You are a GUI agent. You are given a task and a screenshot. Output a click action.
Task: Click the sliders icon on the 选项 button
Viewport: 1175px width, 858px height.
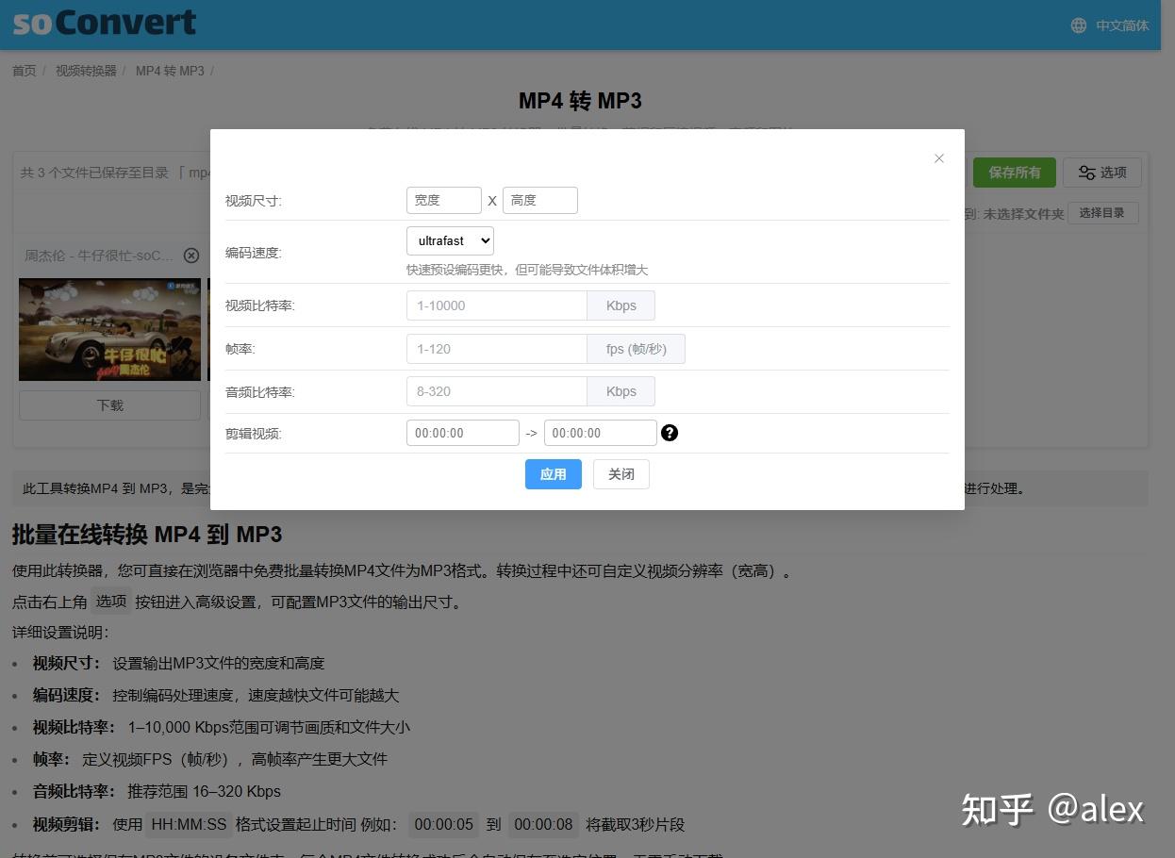pos(1085,172)
